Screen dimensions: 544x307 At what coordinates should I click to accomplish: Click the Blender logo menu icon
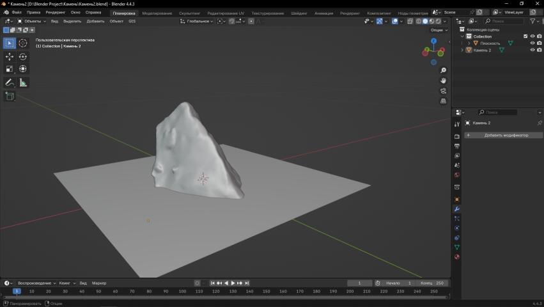tap(6, 13)
